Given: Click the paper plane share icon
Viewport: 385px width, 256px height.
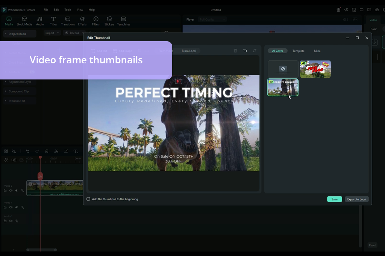Looking at the screenshot, I should pos(346,10).
